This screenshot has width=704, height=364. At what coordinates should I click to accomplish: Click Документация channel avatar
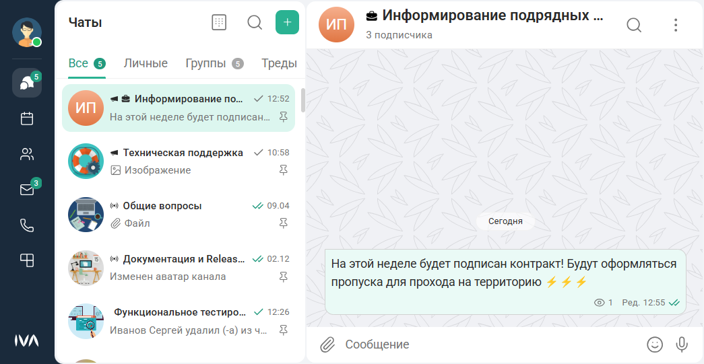(x=86, y=268)
